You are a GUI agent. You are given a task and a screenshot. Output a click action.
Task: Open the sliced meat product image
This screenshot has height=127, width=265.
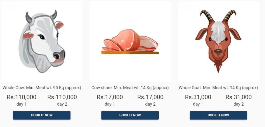point(130,42)
